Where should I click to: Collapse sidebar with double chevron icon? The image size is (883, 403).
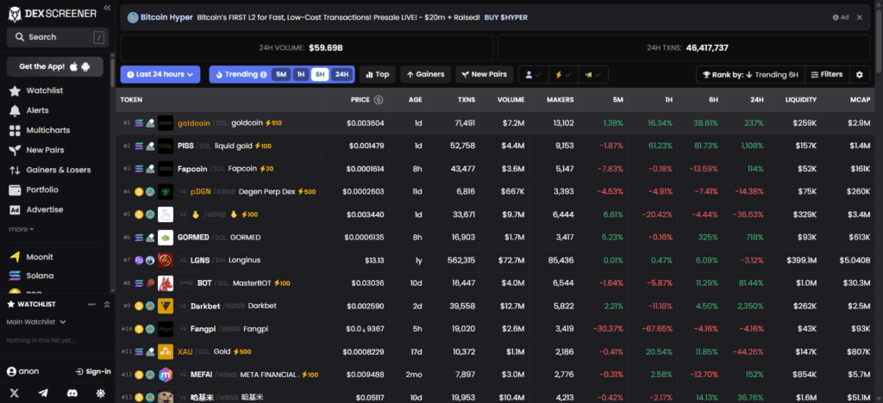click(106, 8)
